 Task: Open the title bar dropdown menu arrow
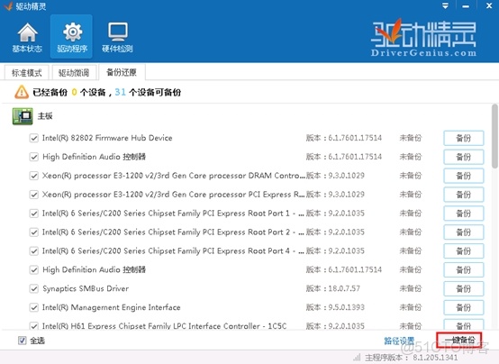[445, 6]
